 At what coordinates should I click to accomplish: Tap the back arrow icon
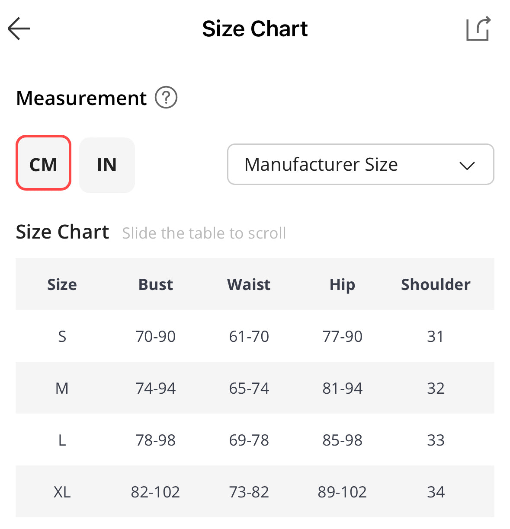click(x=19, y=29)
